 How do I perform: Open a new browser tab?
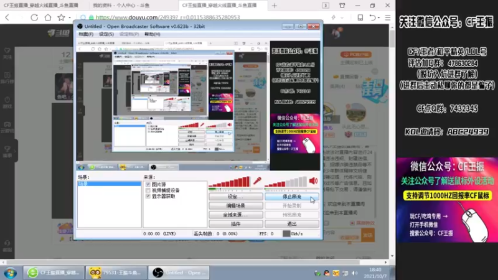click(275, 6)
